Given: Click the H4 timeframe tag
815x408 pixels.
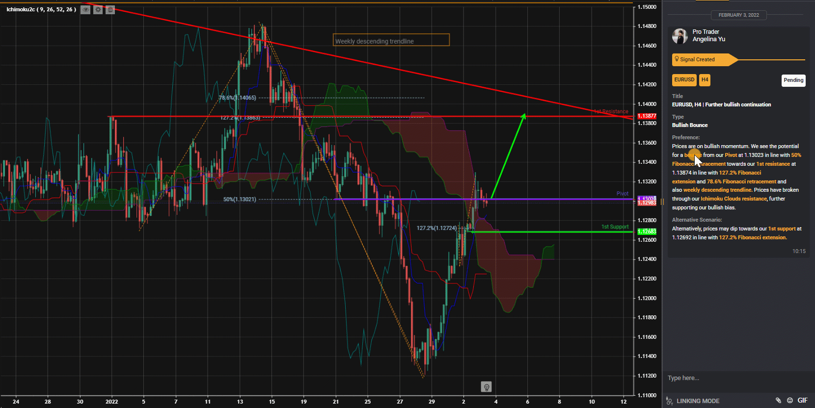Looking at the screenshot, I should [705, 80].
